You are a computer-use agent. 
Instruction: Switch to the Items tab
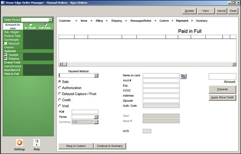coord(84,21)
